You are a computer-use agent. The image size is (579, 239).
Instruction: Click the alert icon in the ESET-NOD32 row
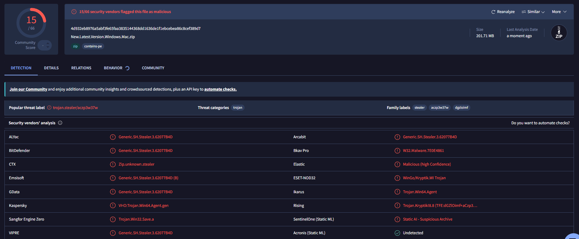pyautogui.click(x=397, y=178)
